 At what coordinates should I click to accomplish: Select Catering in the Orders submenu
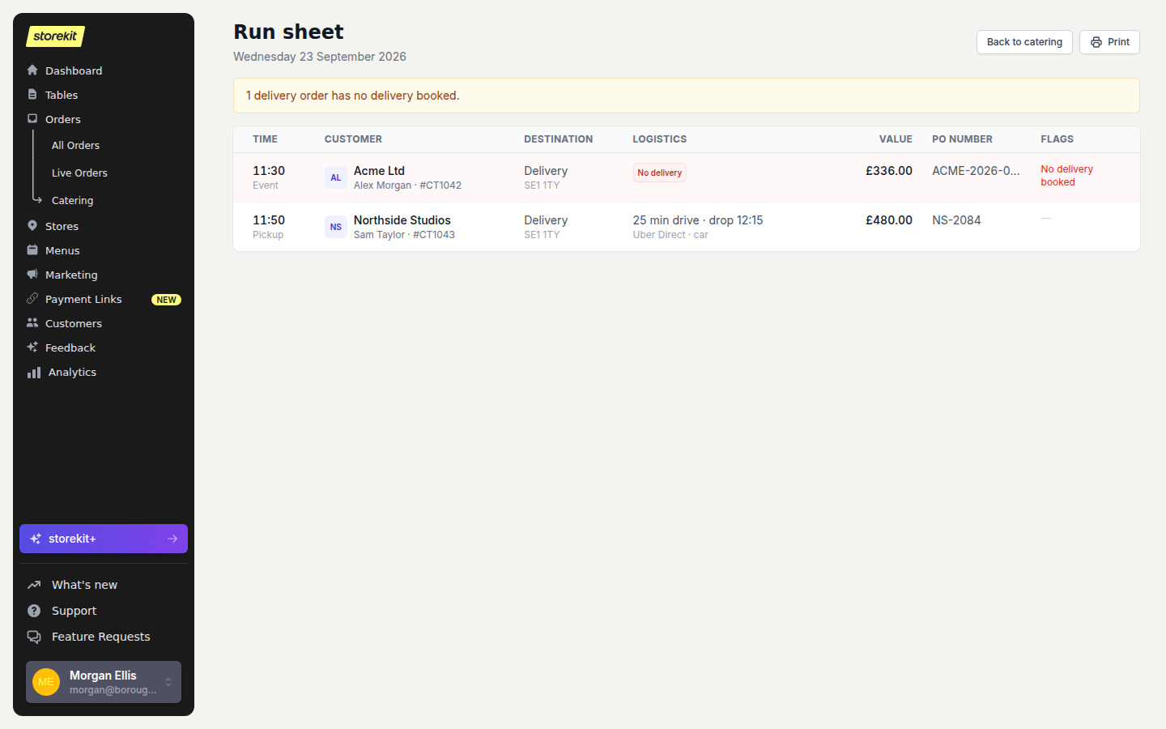73,201
